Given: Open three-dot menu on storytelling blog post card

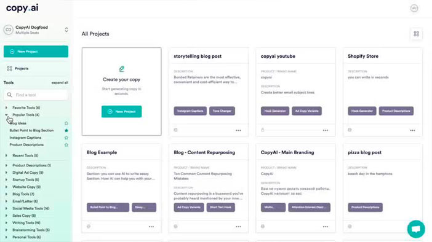Looking at the screenshot, I should click(238, 130).
